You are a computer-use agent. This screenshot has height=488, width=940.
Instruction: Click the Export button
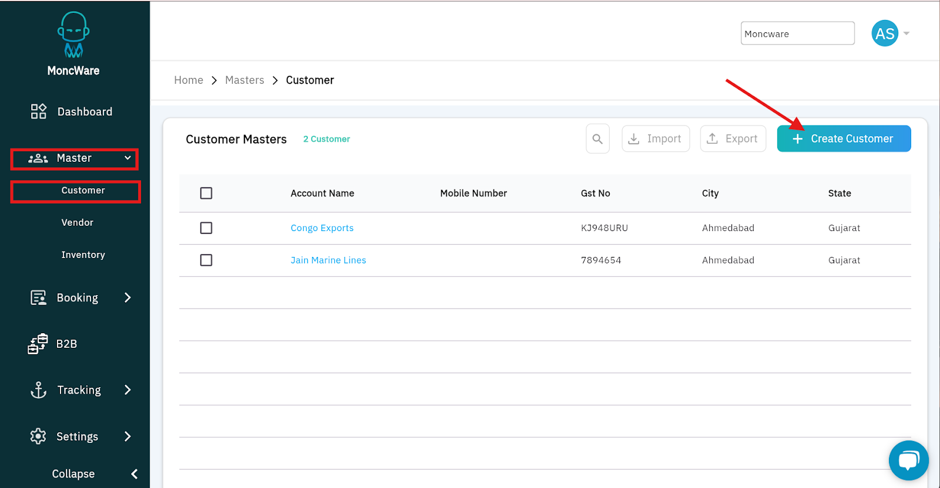tap(733, 139)
